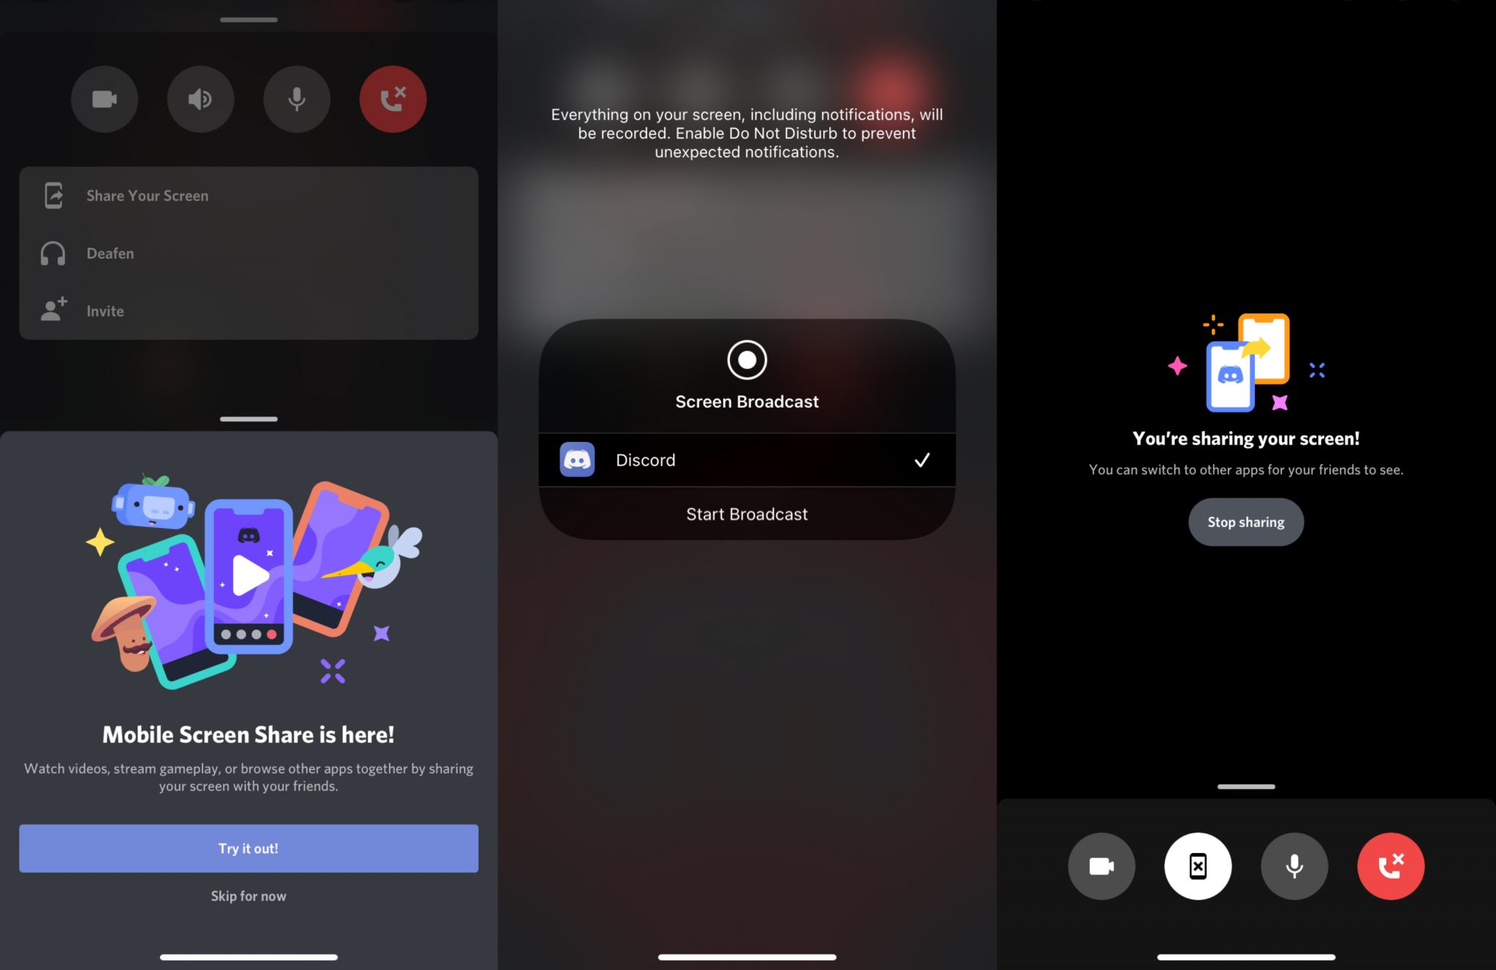Click Skip for now link
Viewport: 1496px width, 970px height.
248,896
